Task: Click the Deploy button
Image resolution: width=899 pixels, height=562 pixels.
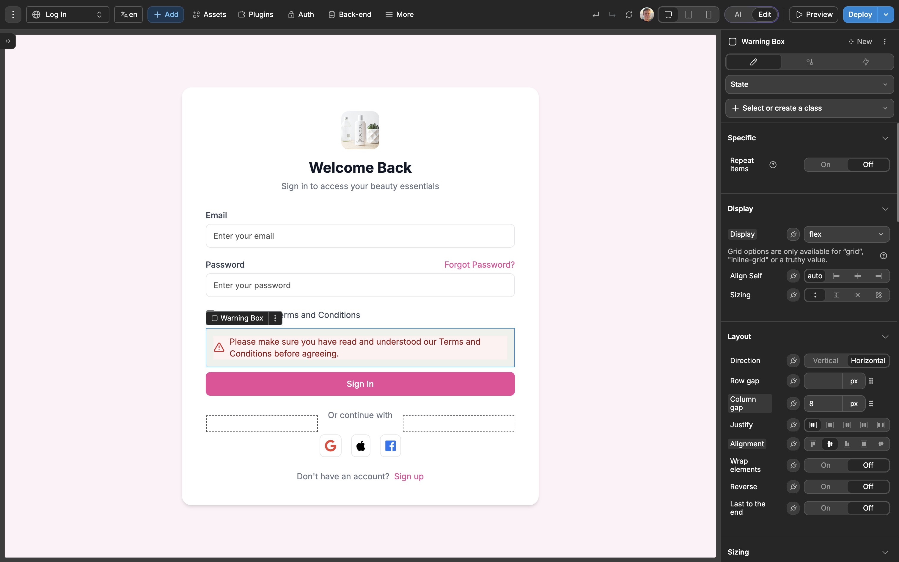Action: tap(860, 15)
